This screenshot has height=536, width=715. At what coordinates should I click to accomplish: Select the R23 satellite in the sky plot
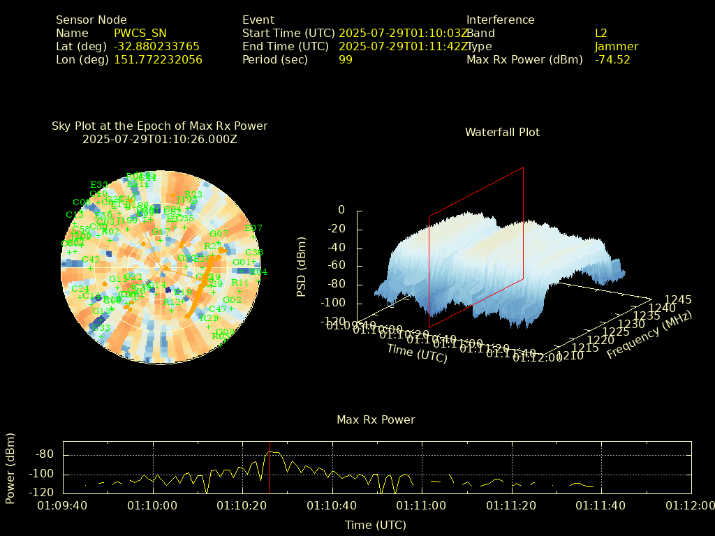pyautogui.click(x=193, y=195)
